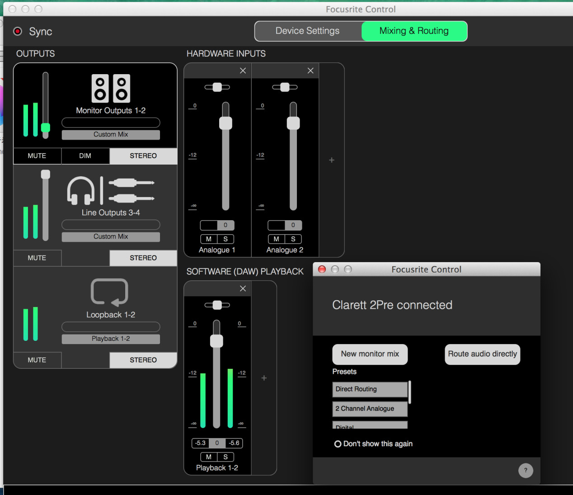
Task: Click the Loopback 1-2 loop icon
Action: click(110, 292)
